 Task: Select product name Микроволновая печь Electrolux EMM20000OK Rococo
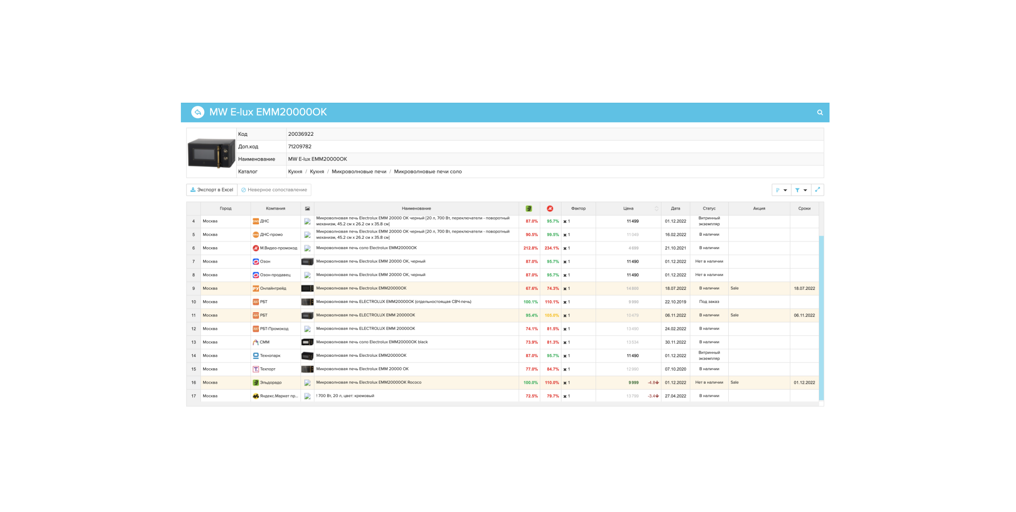coord(368,383)
